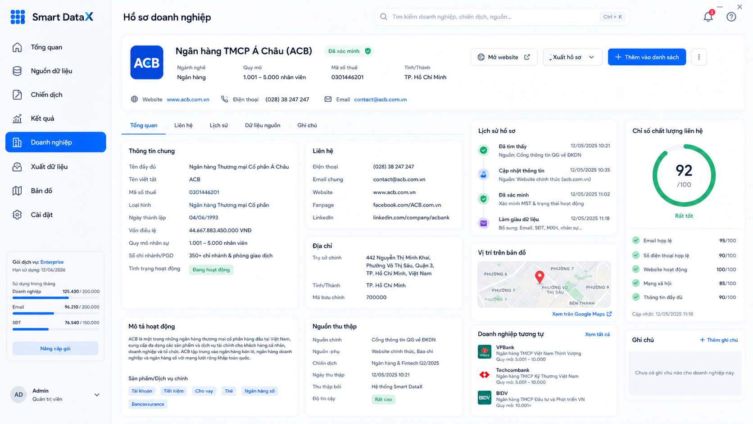
Task: Click the Đang hoạt động status badge
Action: tap(211, 270)
